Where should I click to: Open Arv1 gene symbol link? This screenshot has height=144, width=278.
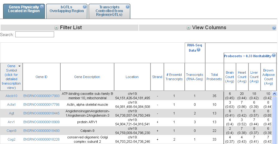pyautogui.click(x=11, y=122)
